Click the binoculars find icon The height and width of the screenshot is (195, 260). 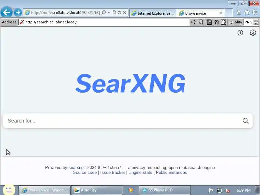(x=216, y=22)
